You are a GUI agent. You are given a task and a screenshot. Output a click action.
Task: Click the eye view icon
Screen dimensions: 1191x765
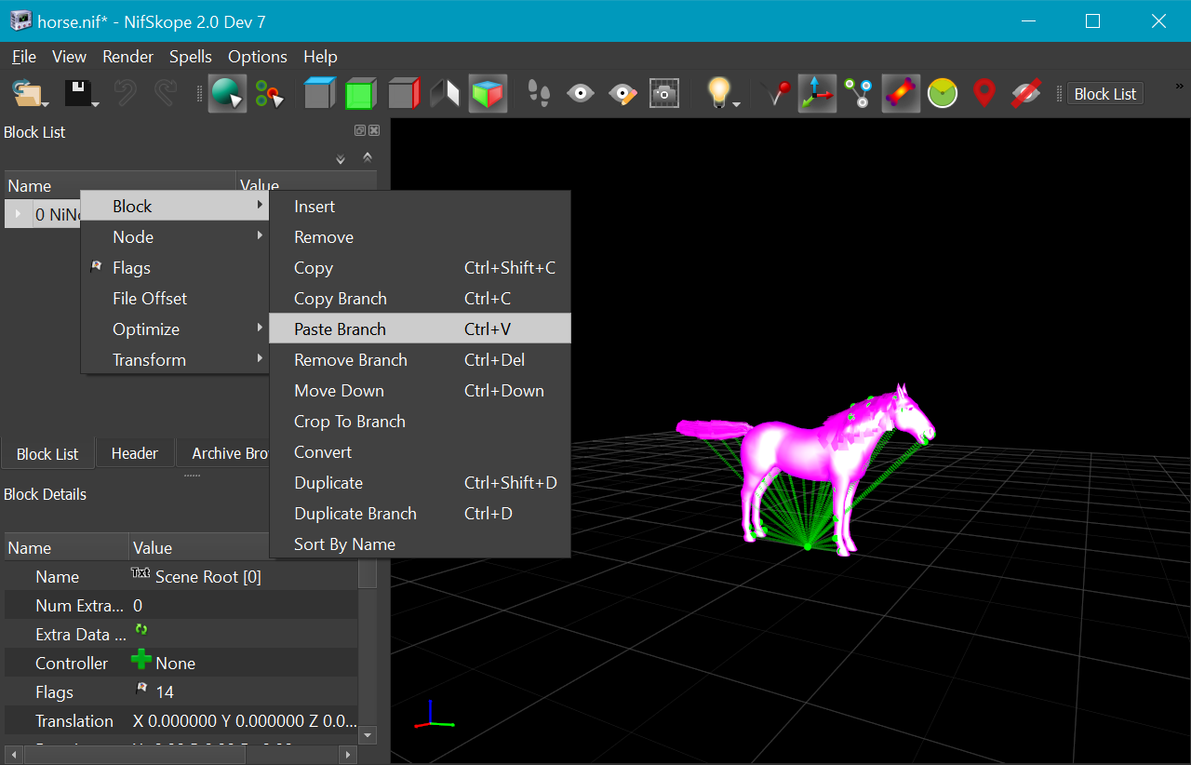pyautogui.click(x=581, y=93)
